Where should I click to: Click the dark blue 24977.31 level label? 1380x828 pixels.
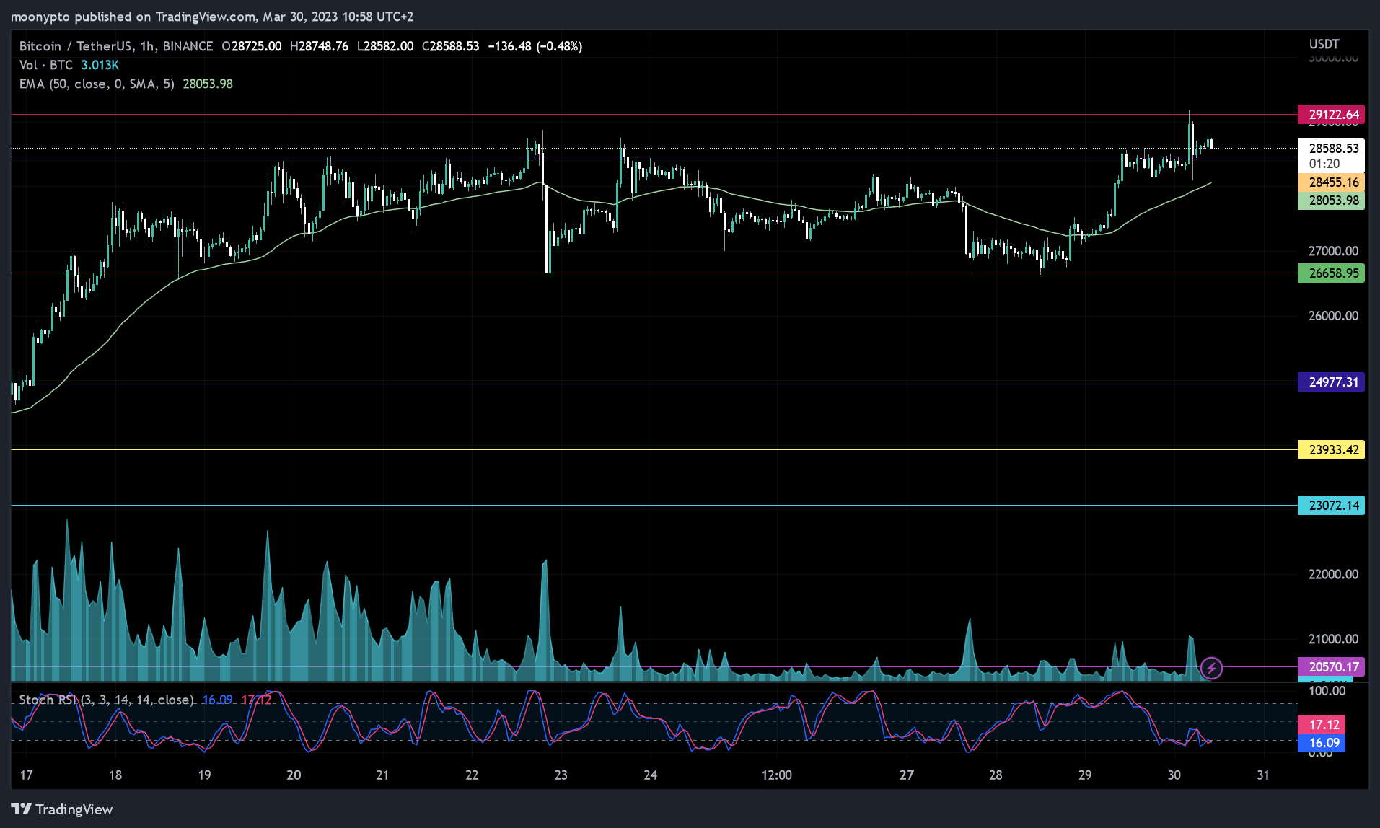(1331, 382)
